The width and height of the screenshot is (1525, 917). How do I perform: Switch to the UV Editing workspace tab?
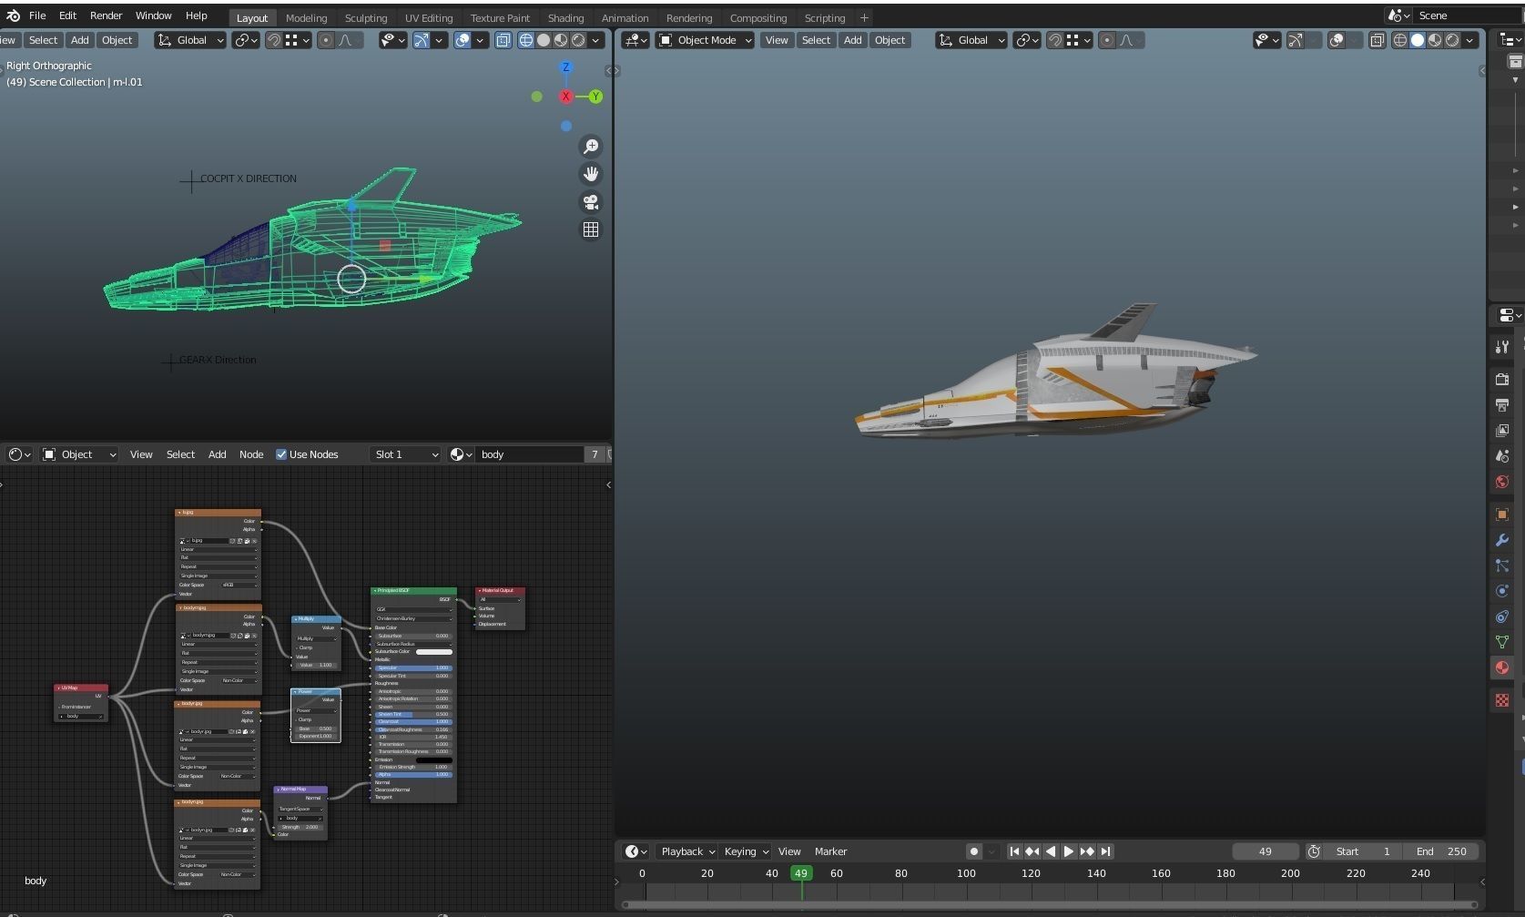[x=429, y=17]
